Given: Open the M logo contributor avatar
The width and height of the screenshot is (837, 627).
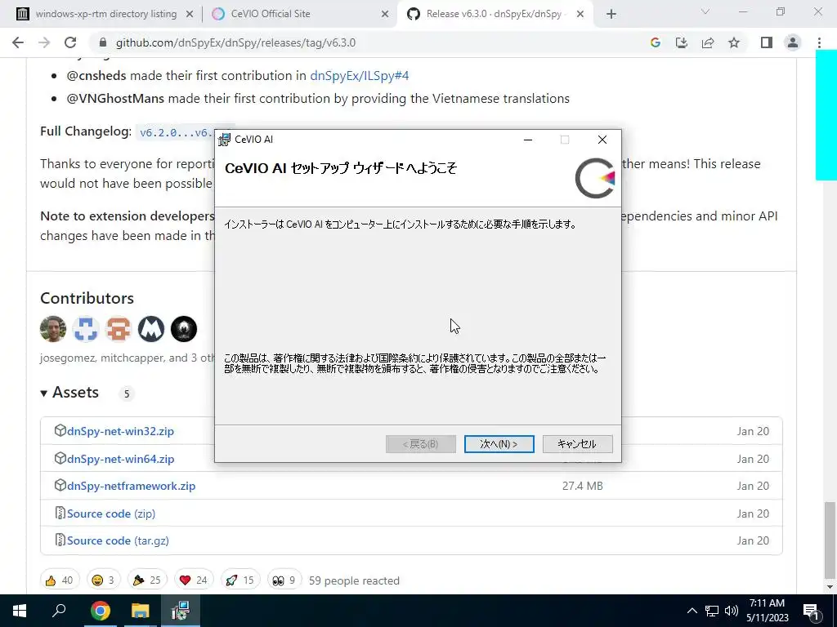Looking at the screenshot, I should [x=151, y=329].
